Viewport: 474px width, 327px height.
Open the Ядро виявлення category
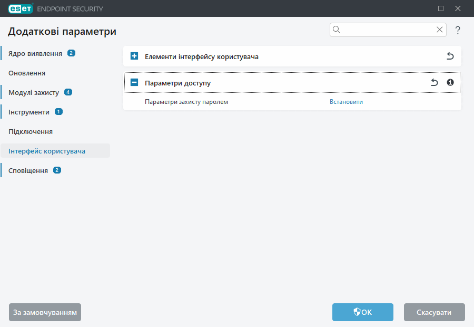35,53
